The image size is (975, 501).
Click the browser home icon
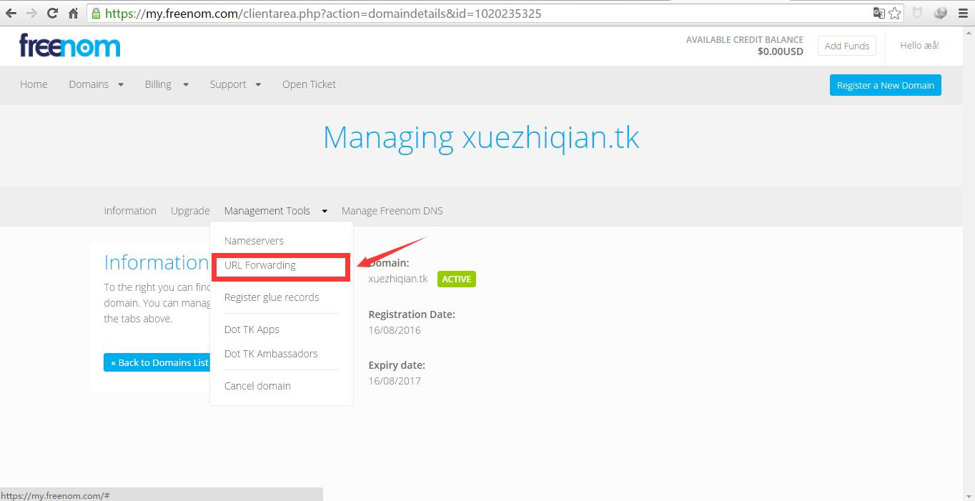click(73, 13)
